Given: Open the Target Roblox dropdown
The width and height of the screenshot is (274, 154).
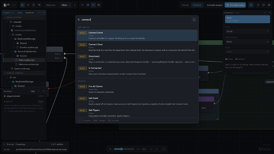Looking at the screenshot, I should point(247,52).
